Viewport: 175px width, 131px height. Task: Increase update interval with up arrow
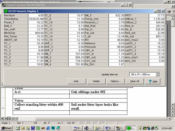coord(158,73)
